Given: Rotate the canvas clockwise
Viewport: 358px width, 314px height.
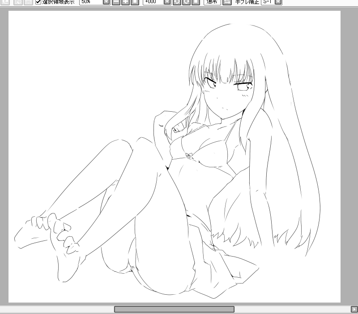Looking at the screenshot, I should pyautogui.click(x=186, y=2).
